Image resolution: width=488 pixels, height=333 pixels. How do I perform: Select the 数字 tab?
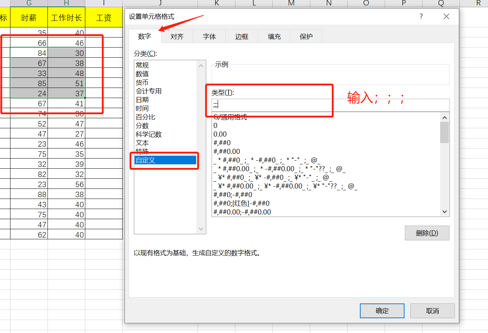[x=145, y=36]
